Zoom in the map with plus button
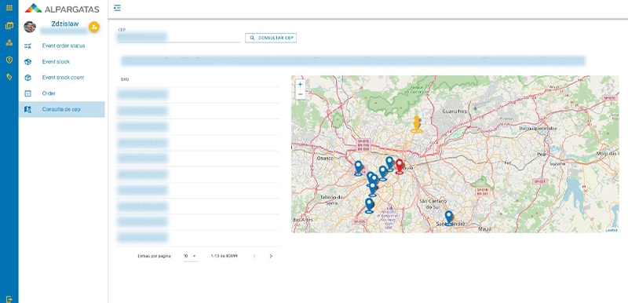This screenshot has height=303, width=628. click(x=301, y=85)
